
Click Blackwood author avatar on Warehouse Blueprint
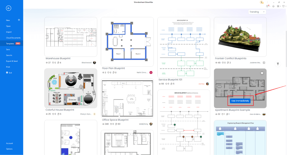[94, 63]
